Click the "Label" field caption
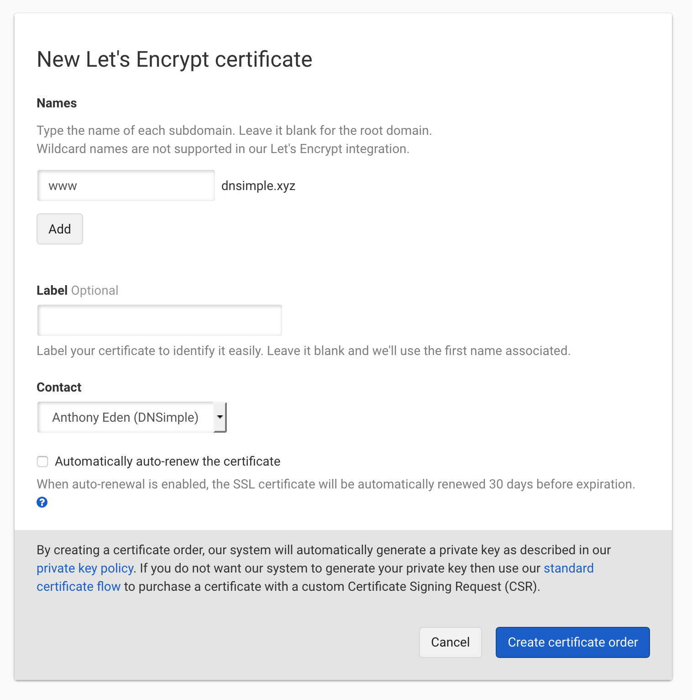 [52, 291]
